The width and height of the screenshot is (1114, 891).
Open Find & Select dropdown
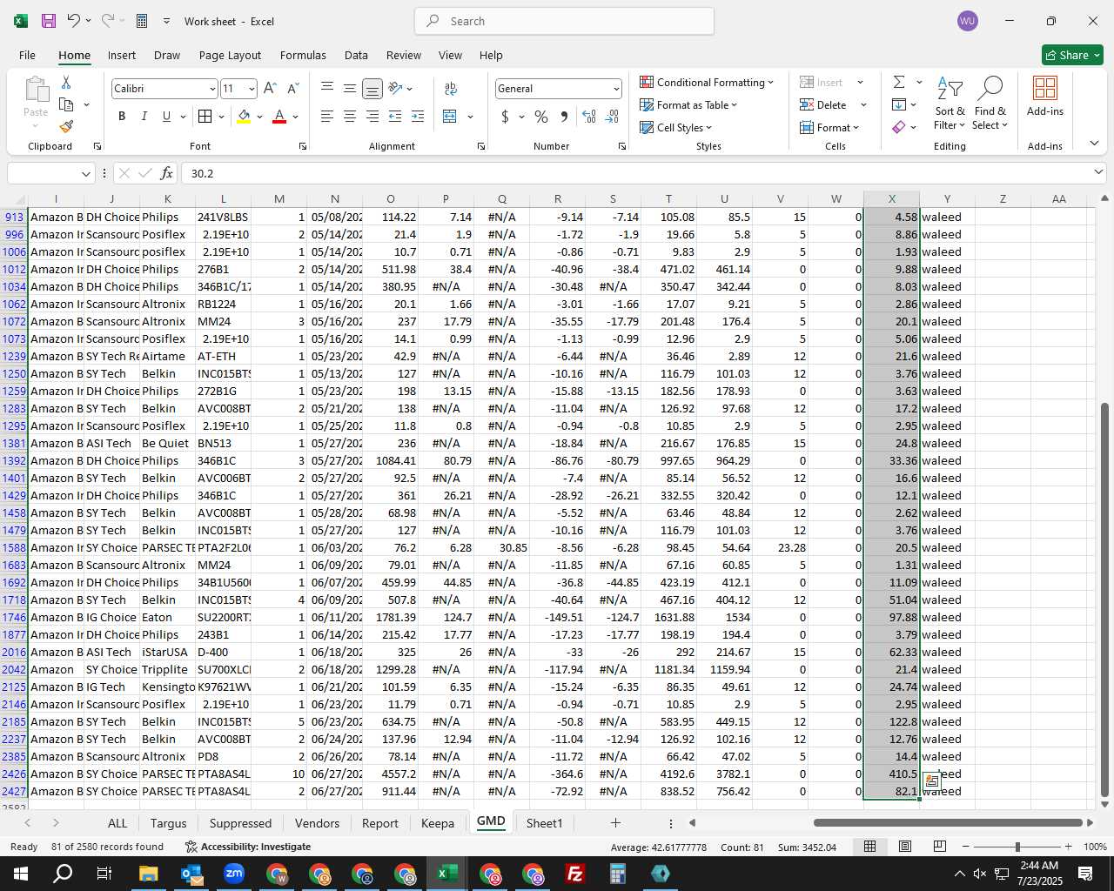click(990, 104)
